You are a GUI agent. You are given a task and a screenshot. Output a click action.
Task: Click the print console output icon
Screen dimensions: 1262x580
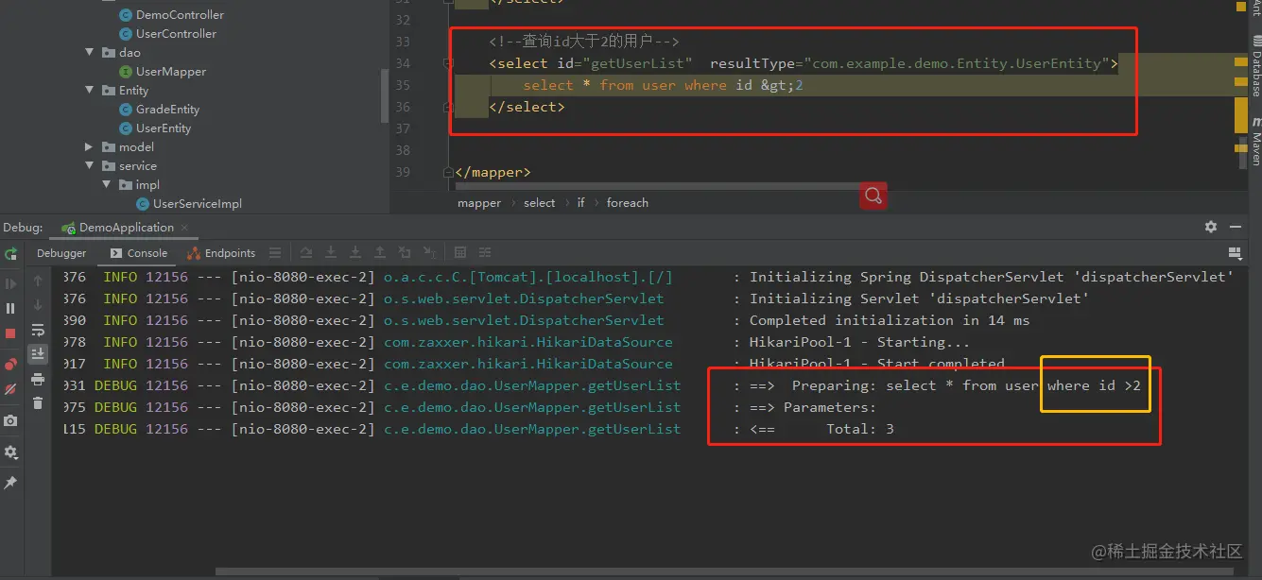[x=38, y=380]
